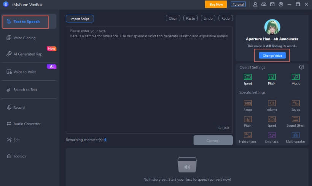
Task: Open Voice Cloning section
Action: (x=24, y=38)
